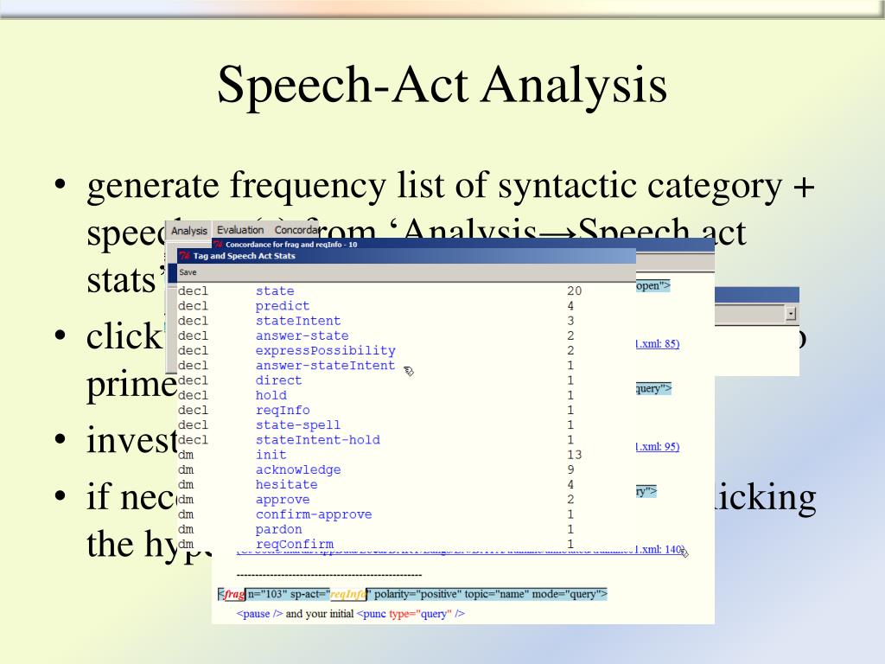Click the slide title 'Speech-Act Analysis'
Screen dimensions: 885x664
tap(442, 85)
